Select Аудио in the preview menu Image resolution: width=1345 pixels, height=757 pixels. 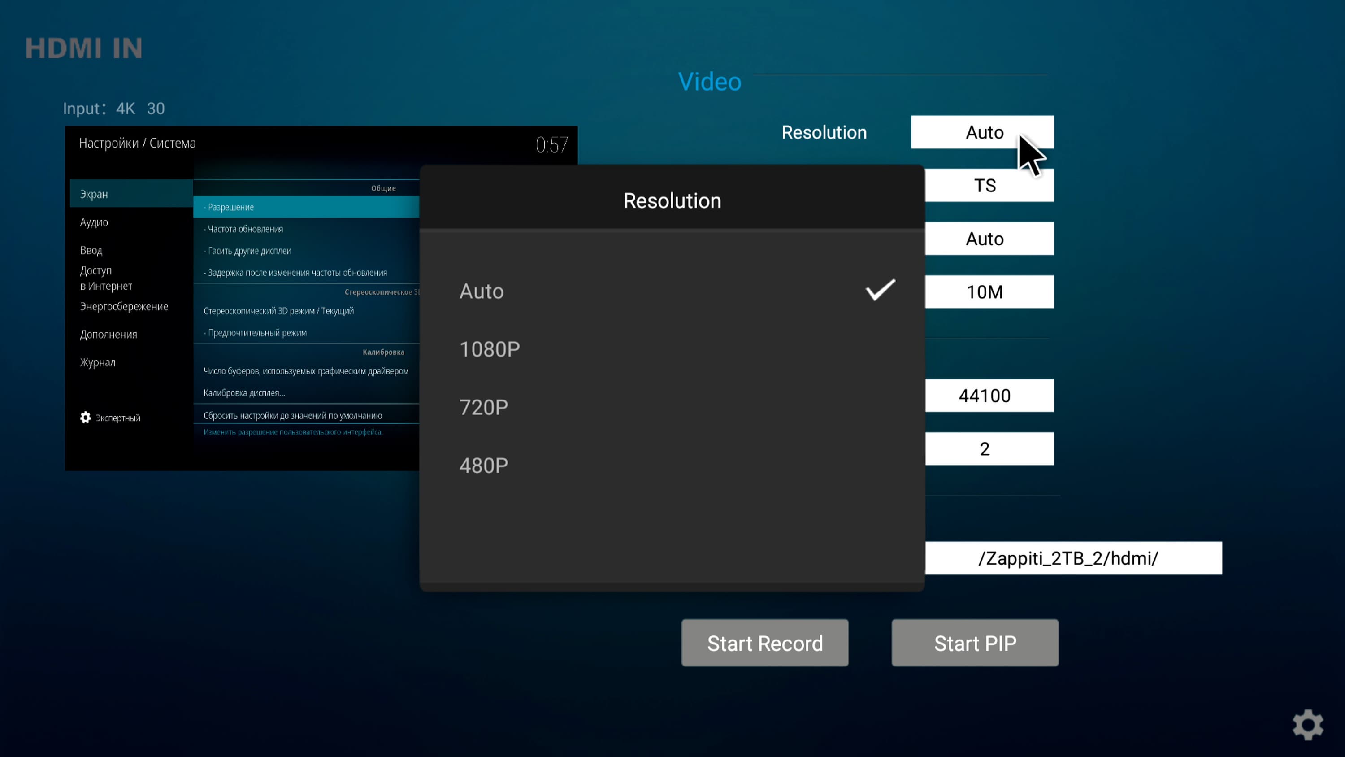point(95,222)
